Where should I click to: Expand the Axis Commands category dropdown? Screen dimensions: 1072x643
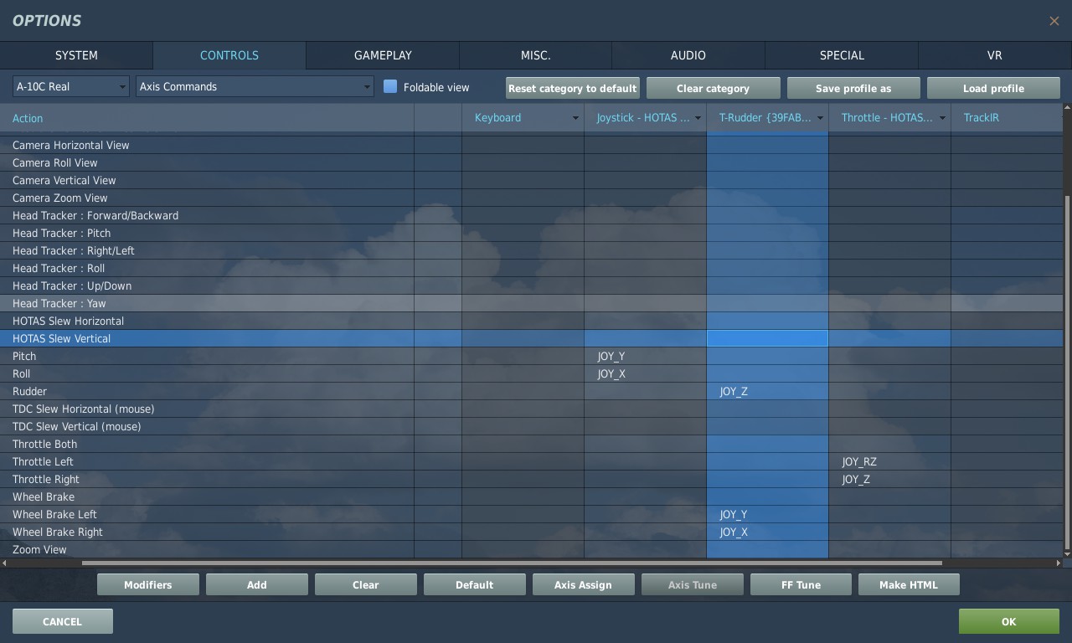pos(255,86)
